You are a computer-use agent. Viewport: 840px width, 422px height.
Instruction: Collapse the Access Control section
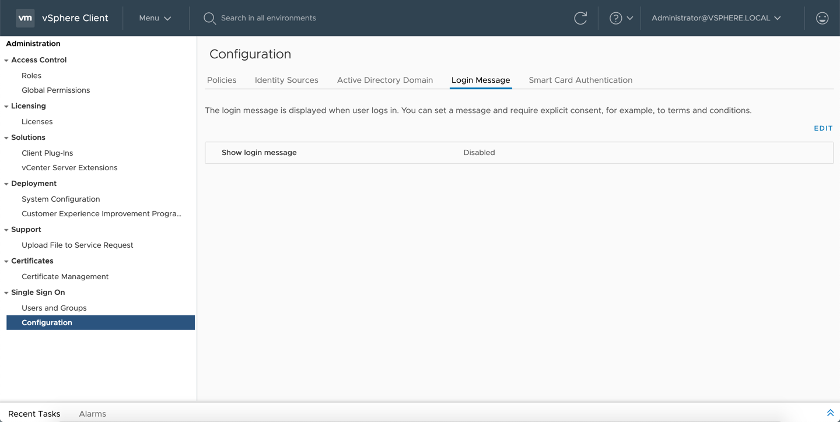point(6,59)
